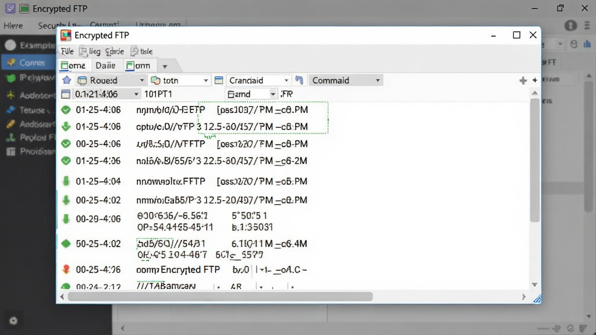This screenshot has height=335, width=596.
Task: Expand the tab overflow arrow
Action: [165, 66]
